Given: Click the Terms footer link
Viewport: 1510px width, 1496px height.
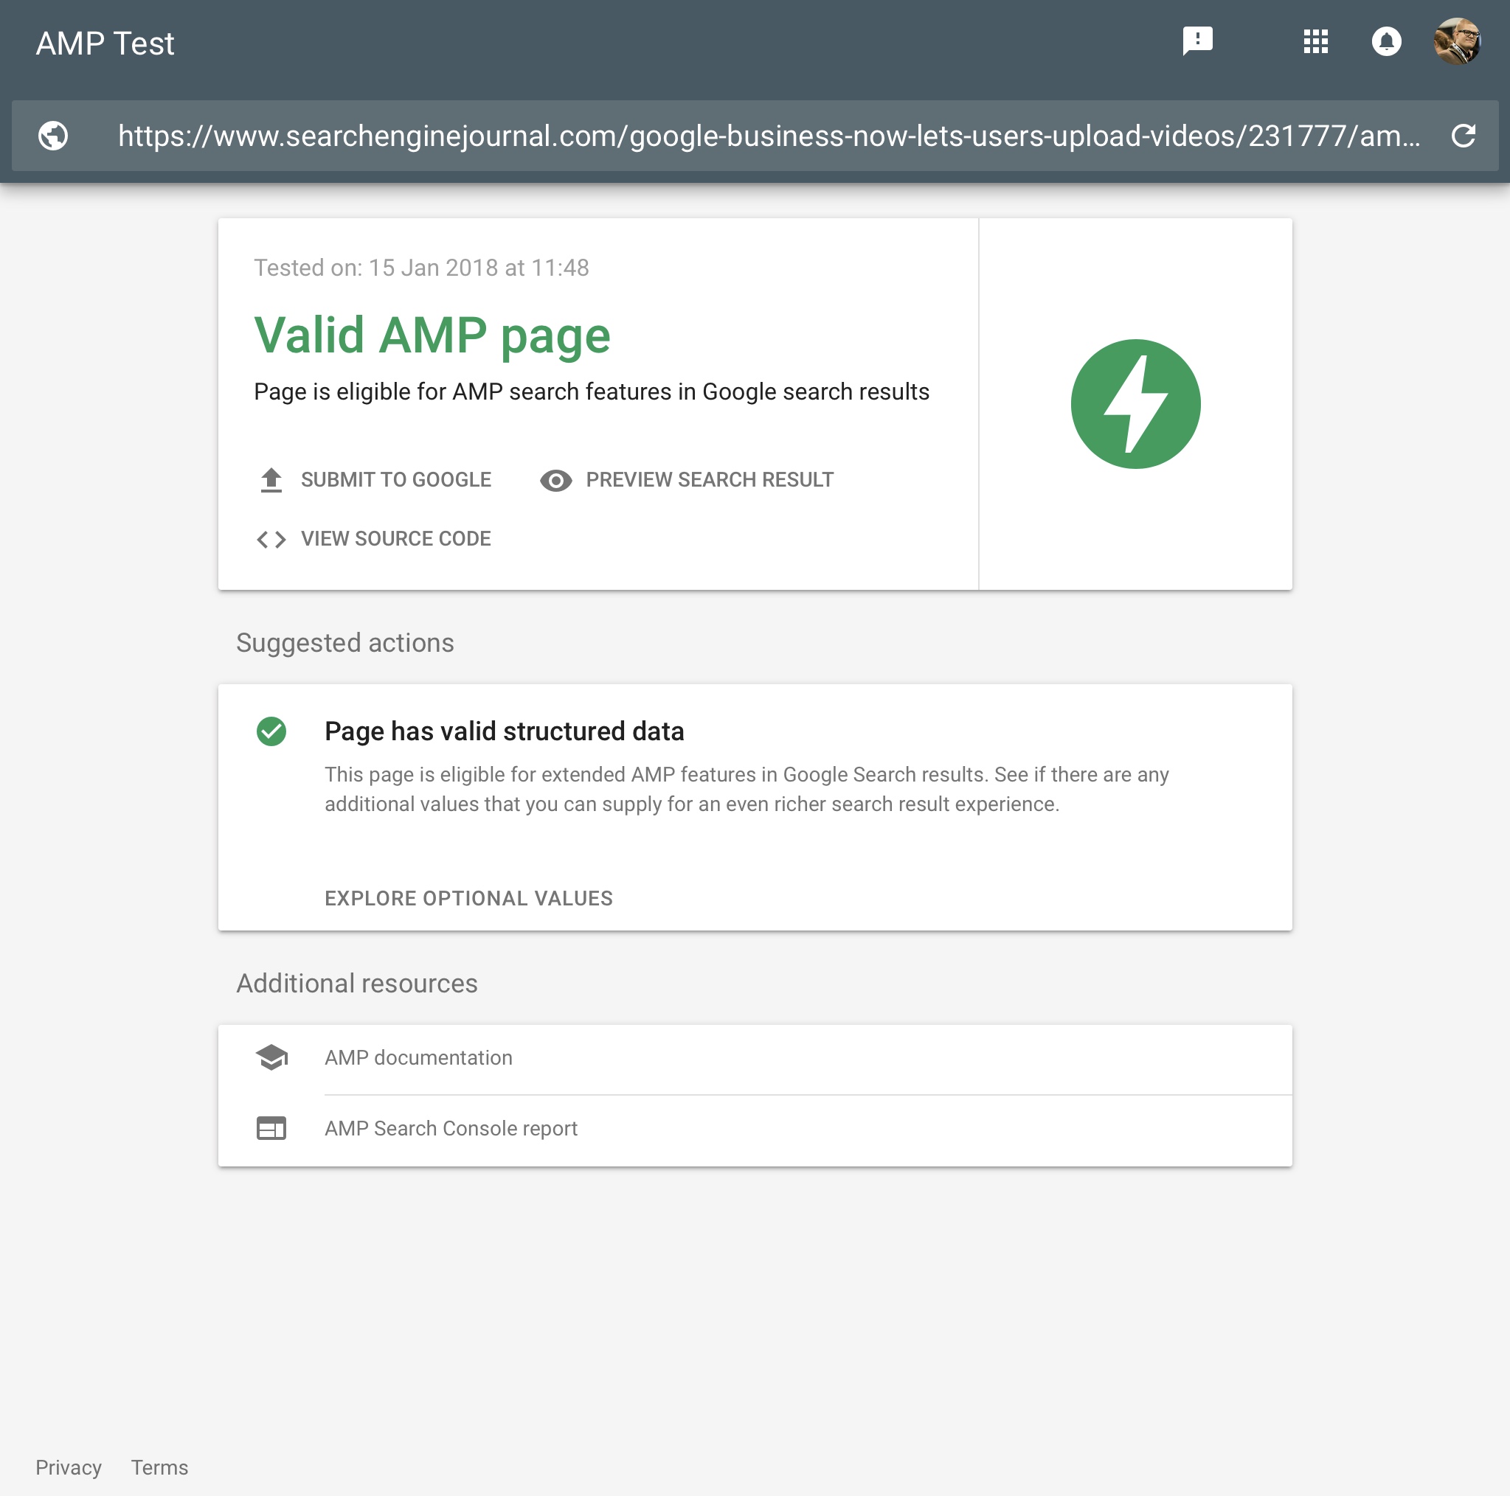Looking at the screenshot, I should [x=159, y=1468].
